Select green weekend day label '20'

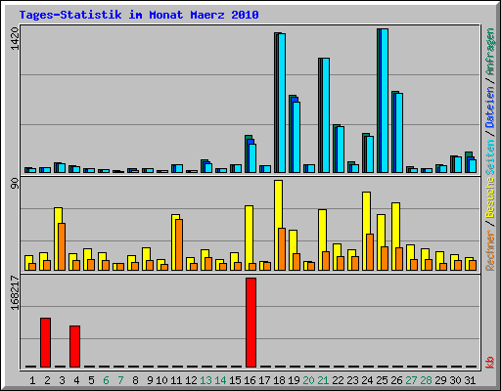[x=308, y=380]
